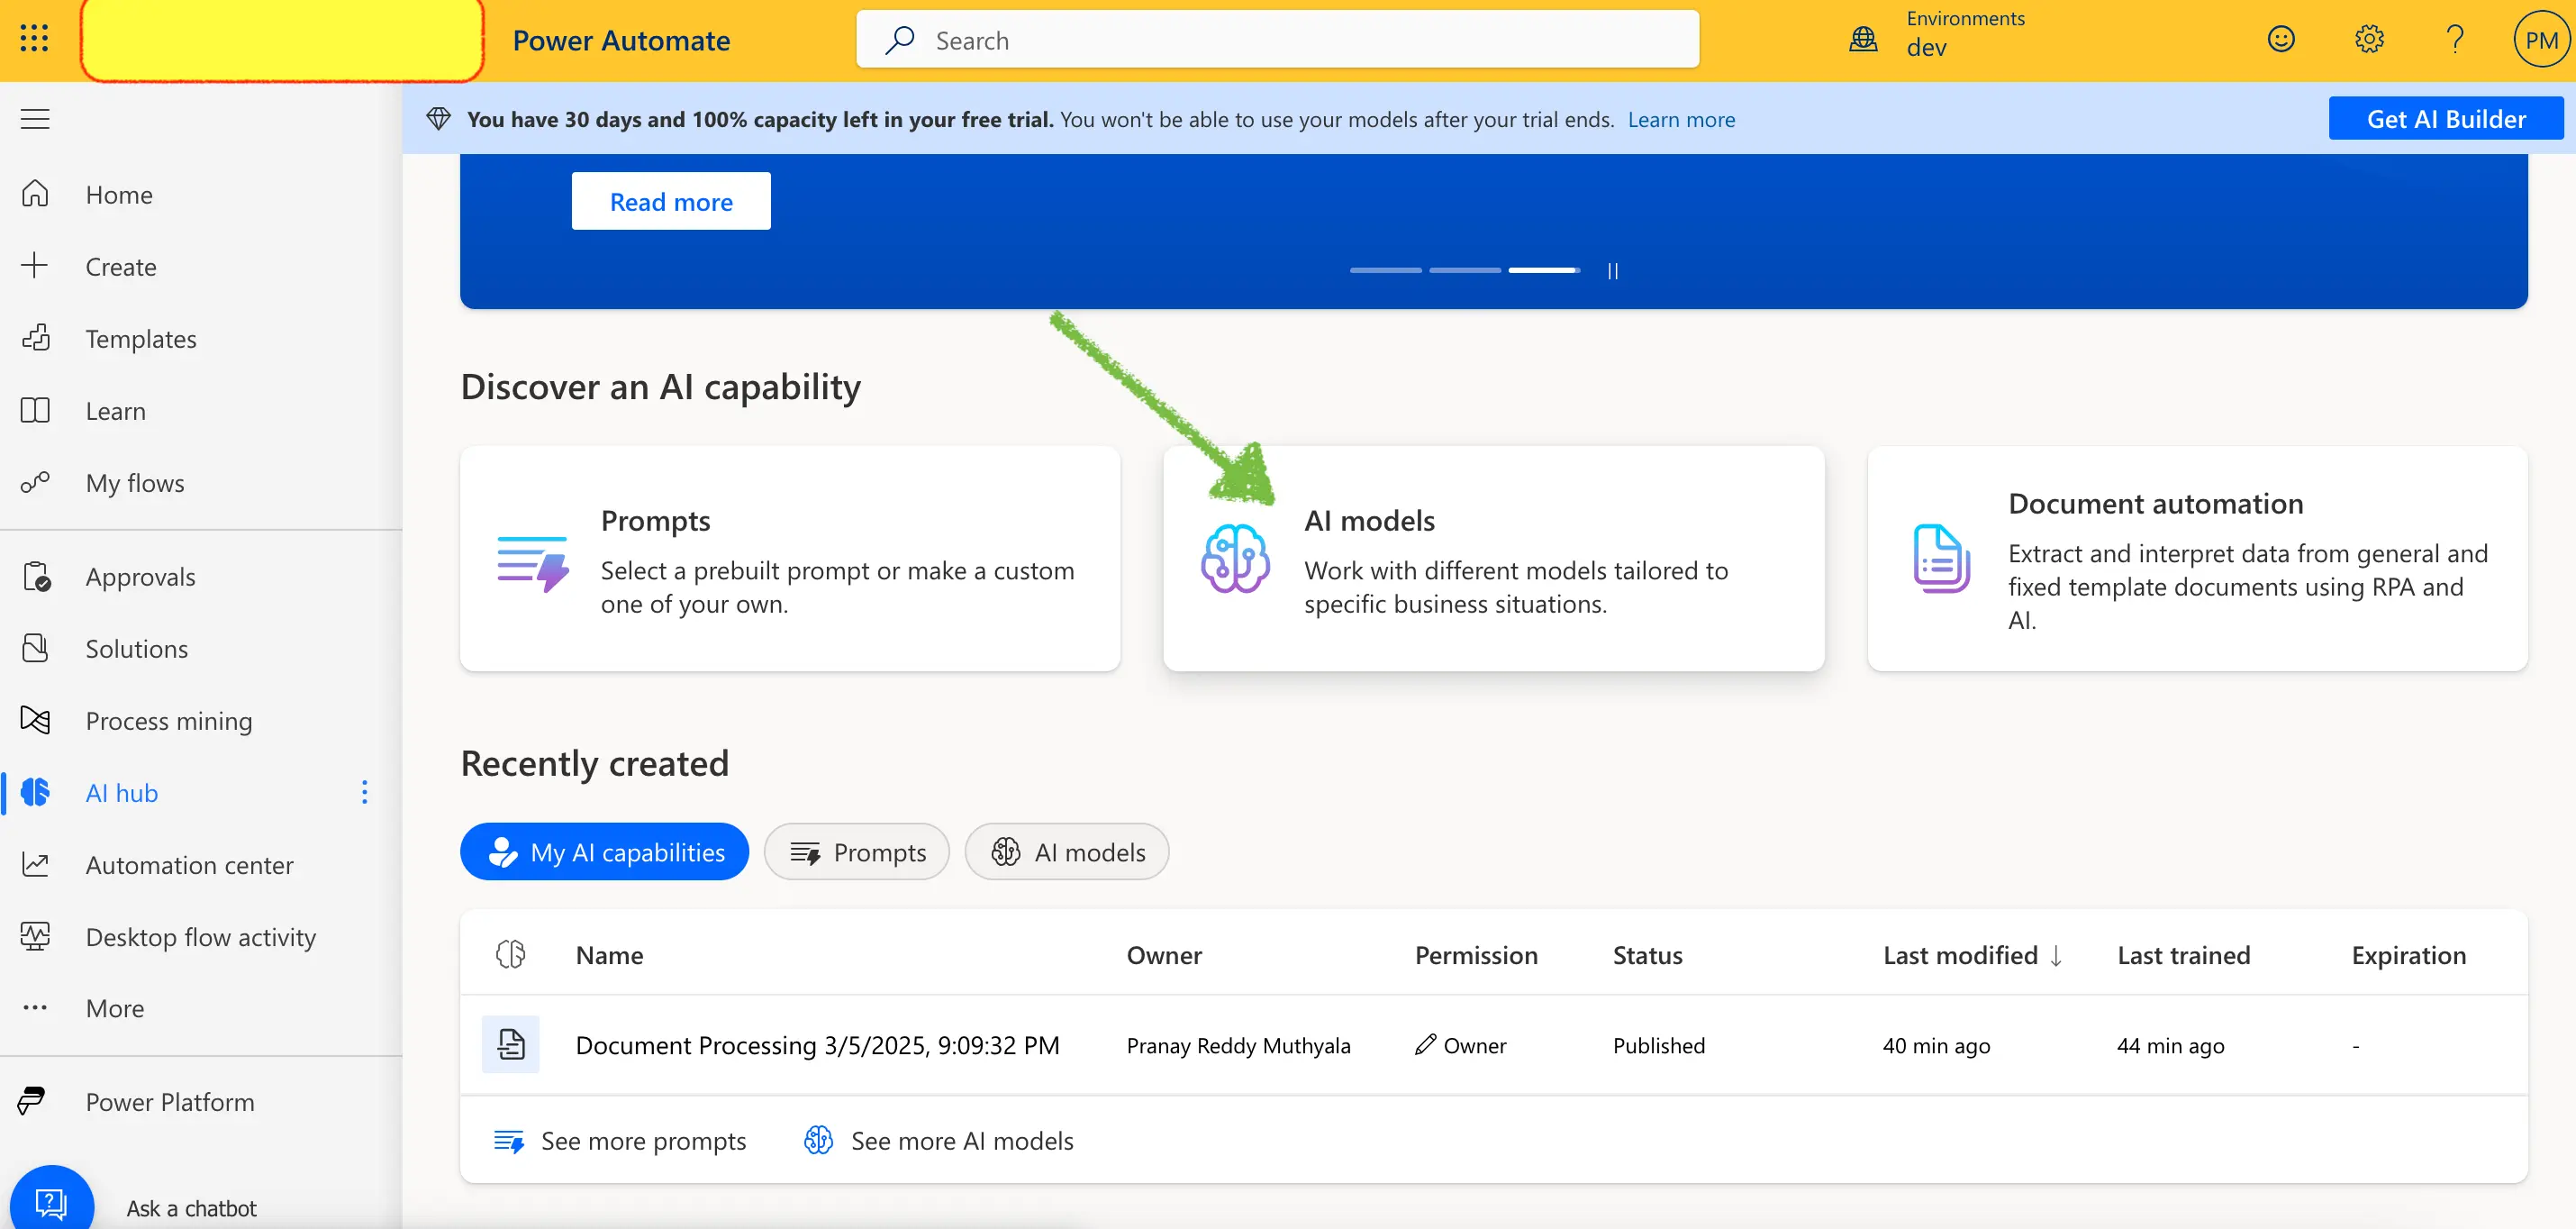Select the My AI capabilities tab
The height and width of the screenshot is (1229, 2576).
pos(604,851)
